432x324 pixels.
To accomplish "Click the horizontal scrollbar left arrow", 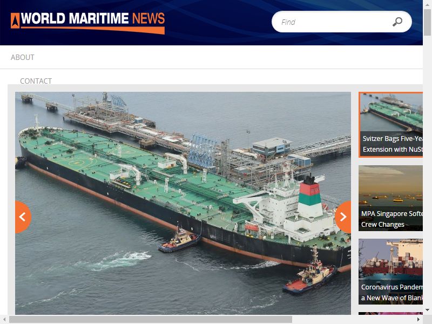I will pyautogui.click(x=4, y=319).
